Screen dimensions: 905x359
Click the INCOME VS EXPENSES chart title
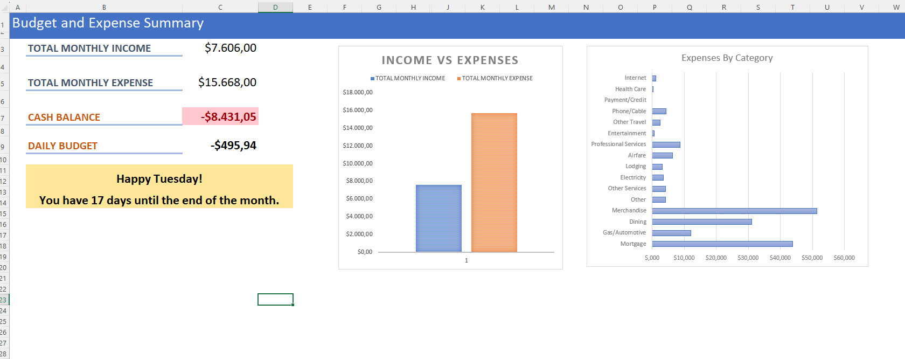coord(450,60)
